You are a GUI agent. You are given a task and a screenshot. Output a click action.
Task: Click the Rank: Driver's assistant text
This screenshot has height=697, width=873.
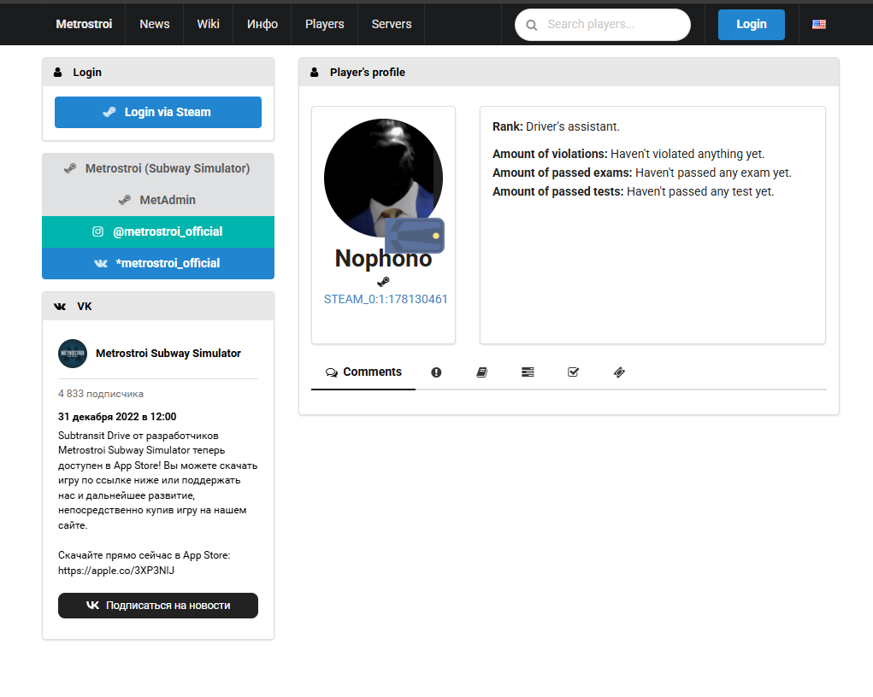[x=556, y=126]
